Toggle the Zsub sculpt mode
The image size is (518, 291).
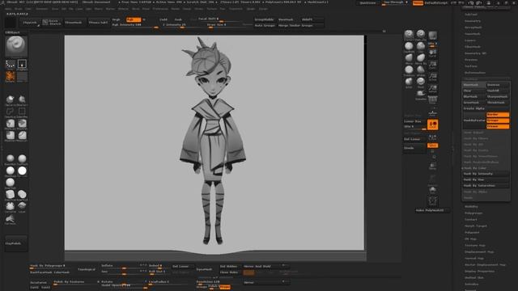178,19
